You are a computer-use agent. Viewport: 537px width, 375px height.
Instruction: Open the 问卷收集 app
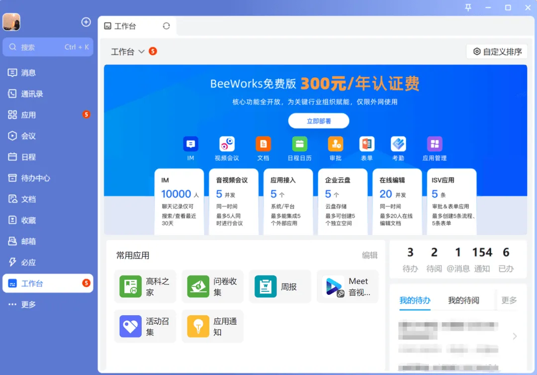tap(213, 286)
